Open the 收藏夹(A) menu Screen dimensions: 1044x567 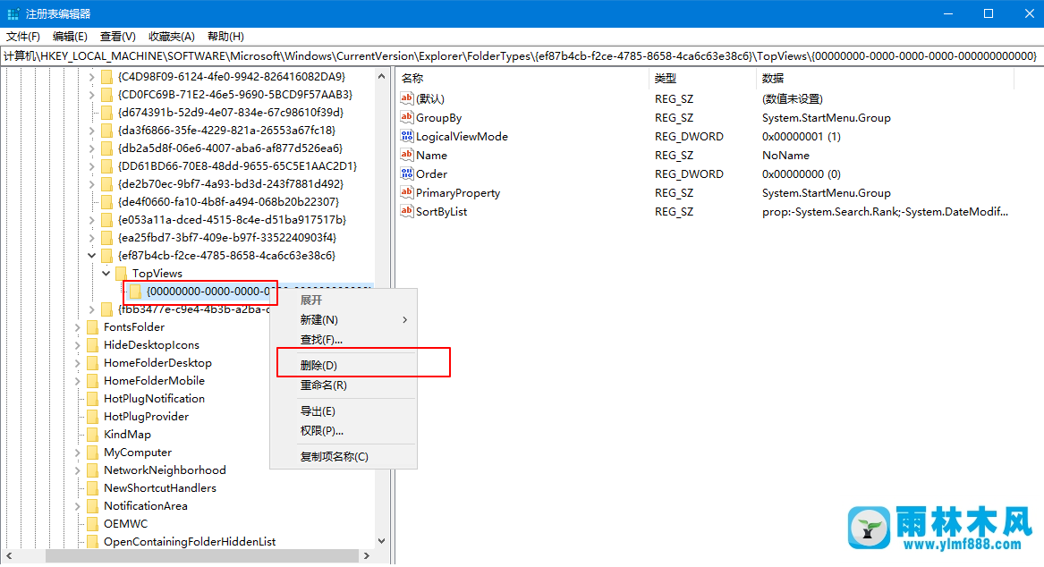[x=172, y=37]
